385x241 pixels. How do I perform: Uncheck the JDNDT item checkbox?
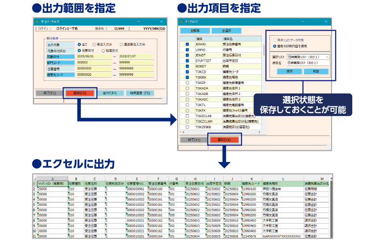[x=187, y=55]
